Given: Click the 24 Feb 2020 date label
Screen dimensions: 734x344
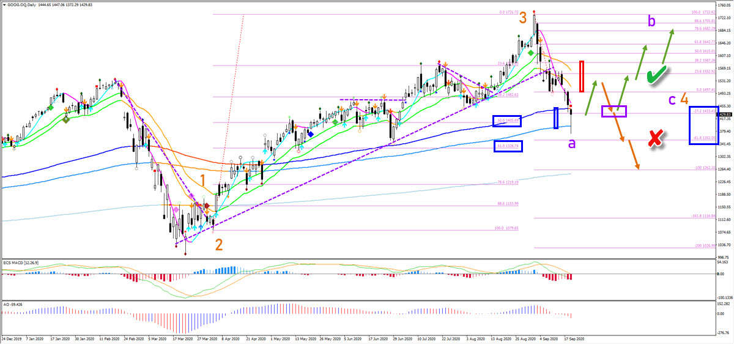Looking at the screenshot, I should tap(133, 338).
